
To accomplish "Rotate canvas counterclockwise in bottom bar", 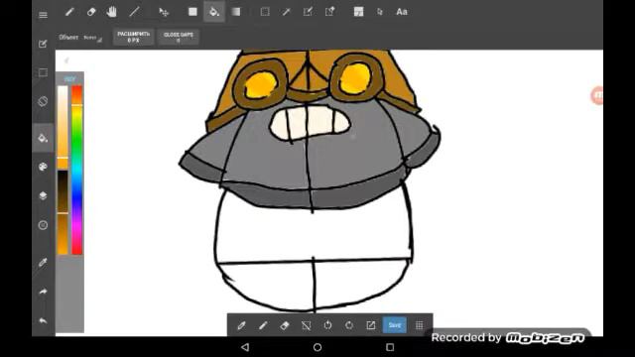I will [327, 325].
